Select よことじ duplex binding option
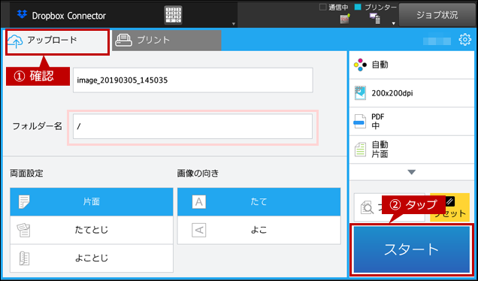This screenshot has width=478, height=281. pyautogui.click(x=92, y=258)
